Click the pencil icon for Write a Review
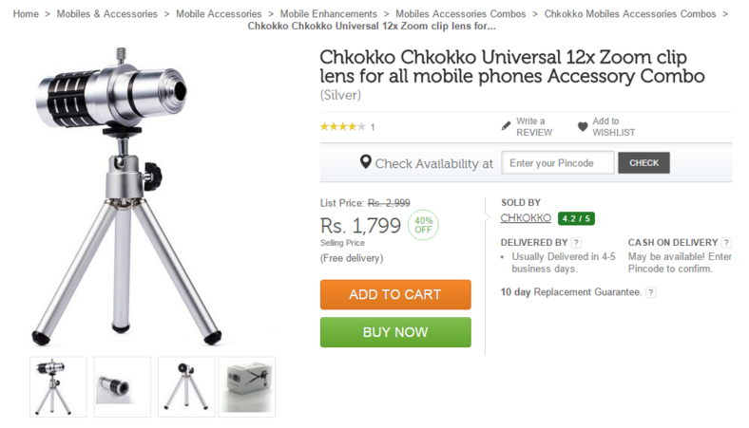 click(x=506, y=126)
